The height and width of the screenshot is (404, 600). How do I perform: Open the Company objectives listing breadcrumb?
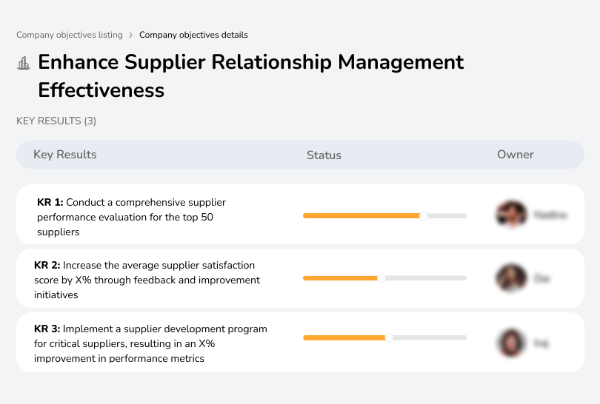click(x=70, y=35)
